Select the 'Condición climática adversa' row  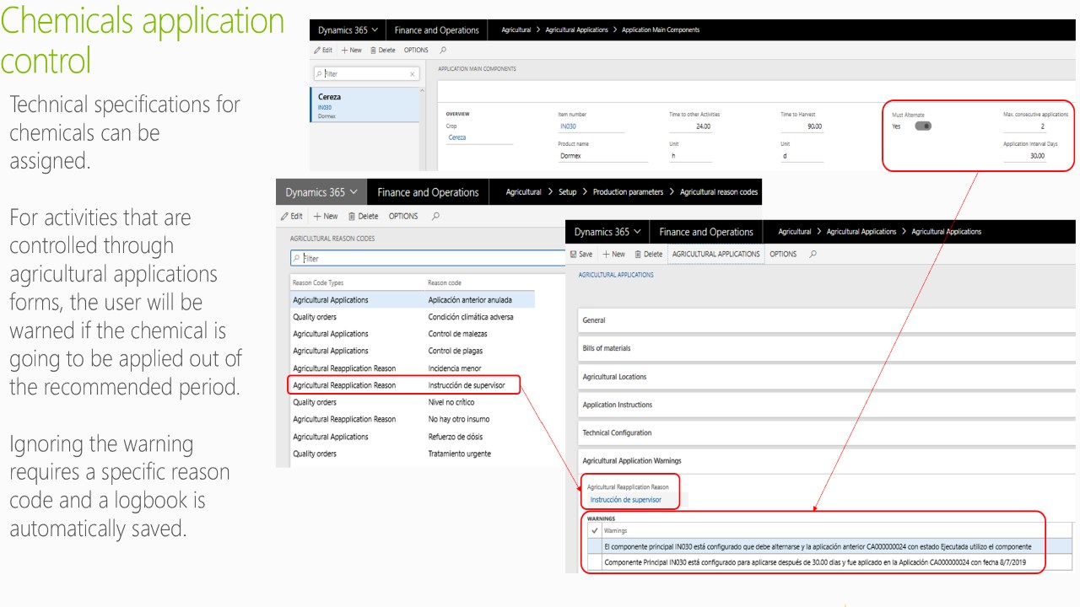pyautogui.click(x=413, y=317)
